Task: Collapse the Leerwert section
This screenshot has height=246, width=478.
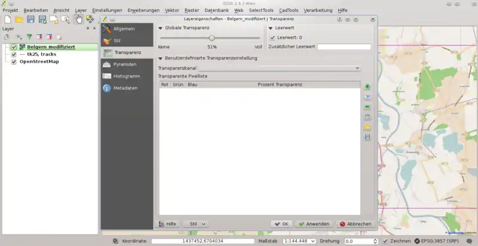Action: pos(271,28)
